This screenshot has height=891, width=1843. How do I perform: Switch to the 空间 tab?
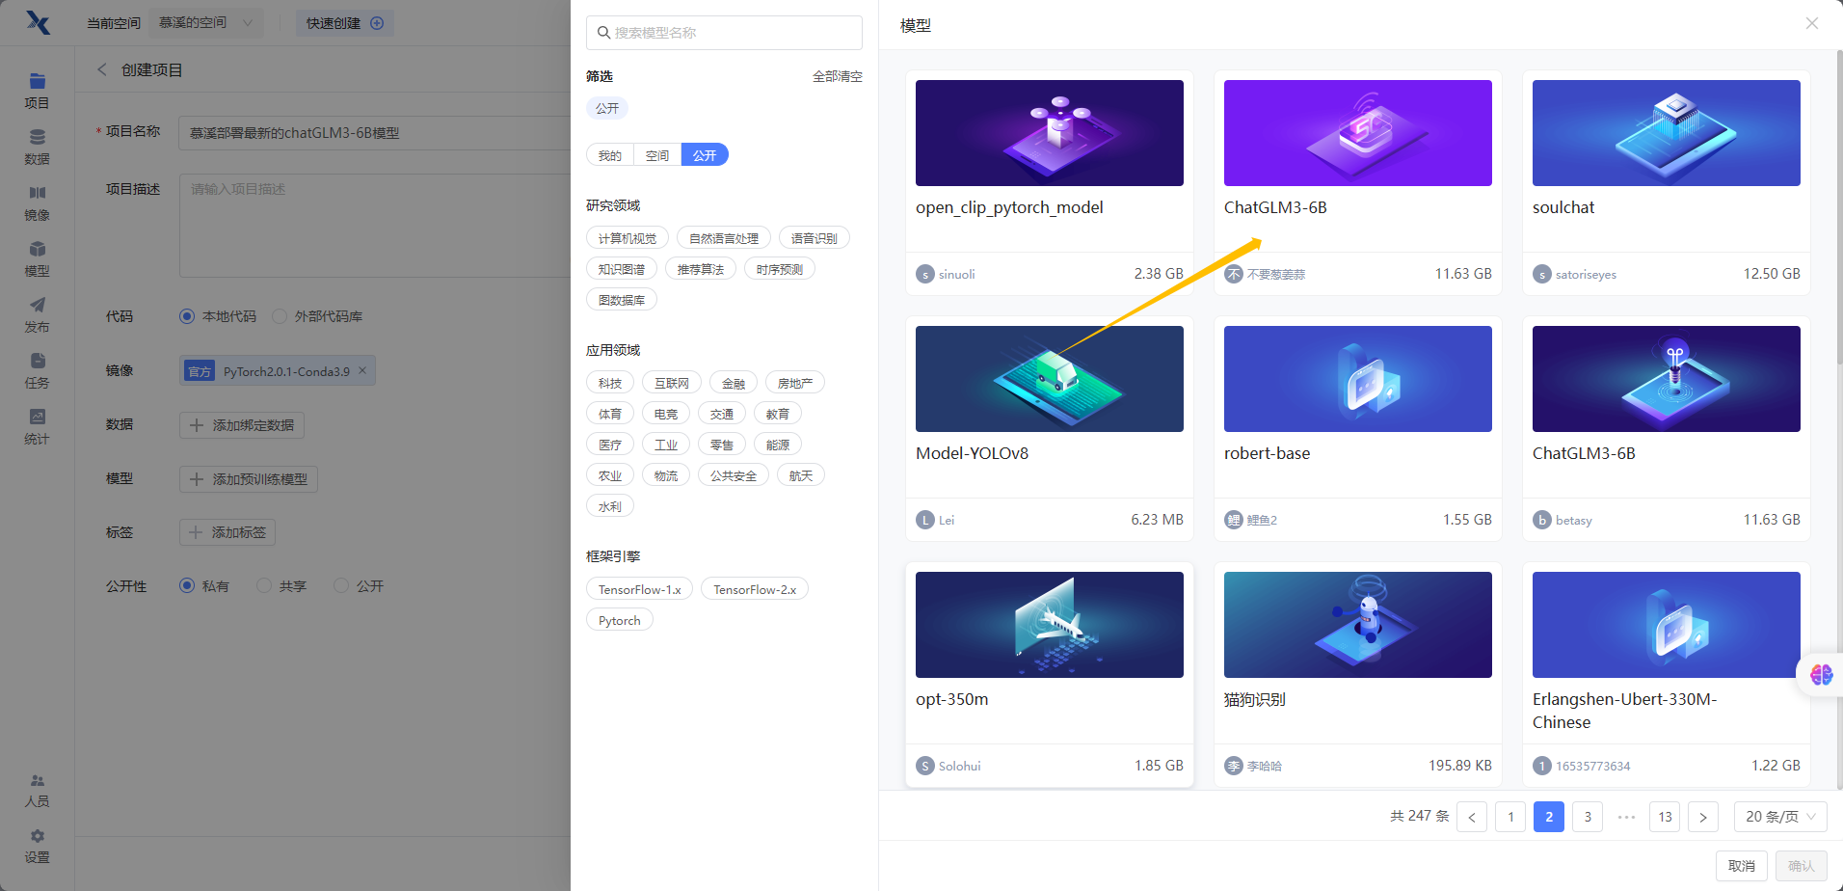pos(657,154)
